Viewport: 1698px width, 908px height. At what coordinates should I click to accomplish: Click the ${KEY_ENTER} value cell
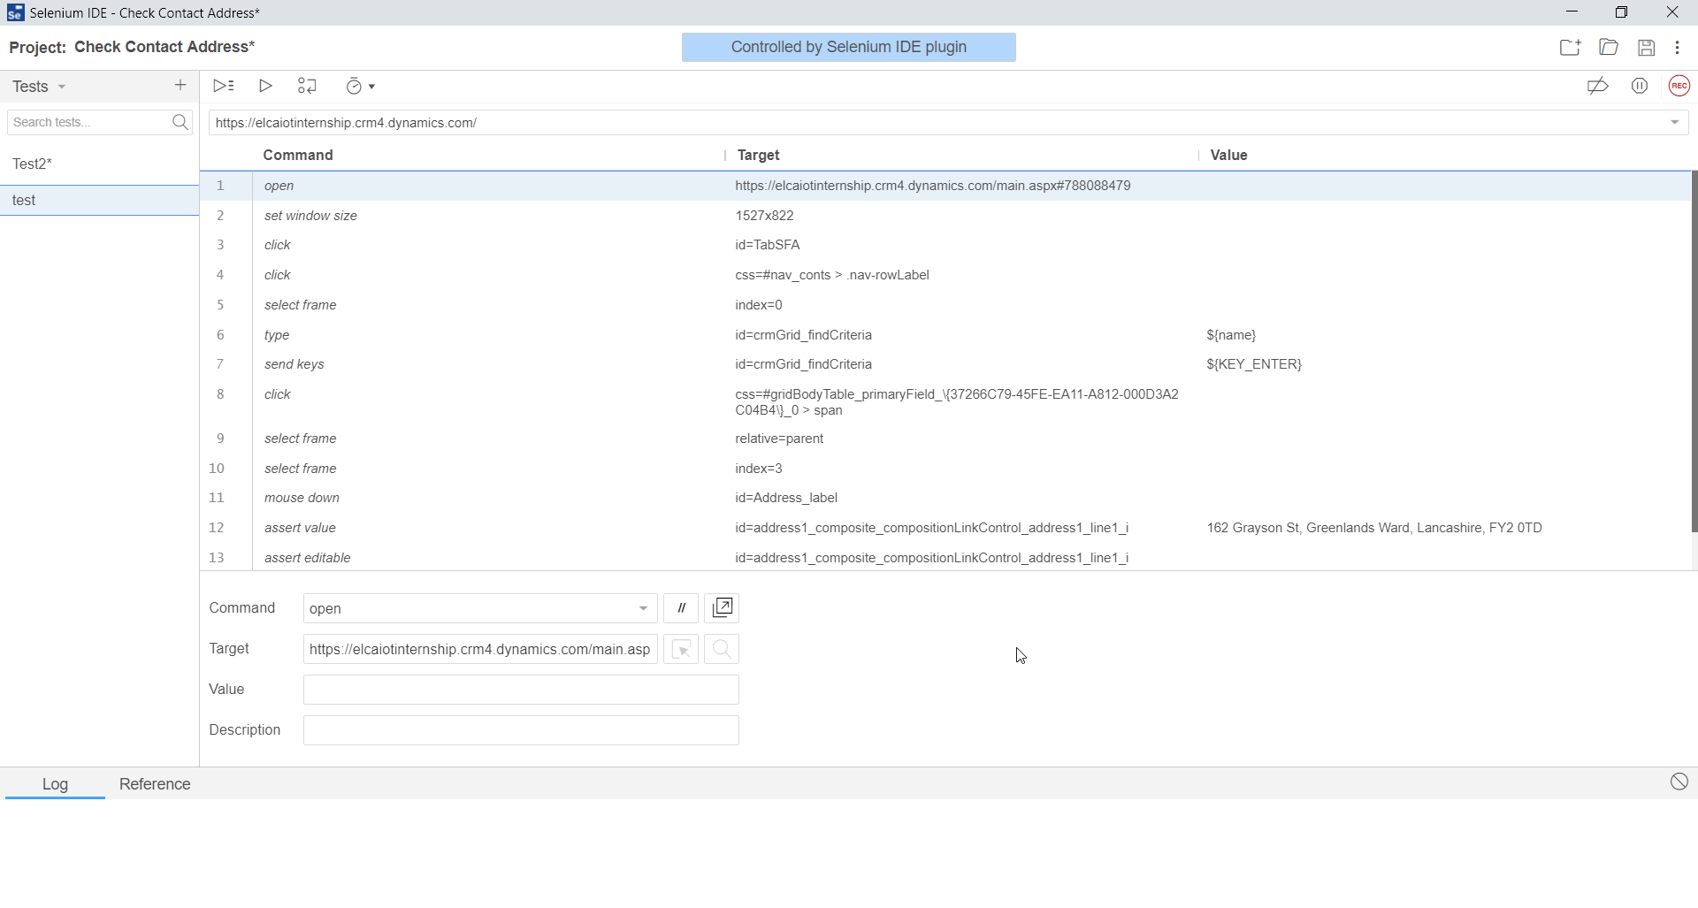[1254, 364]
